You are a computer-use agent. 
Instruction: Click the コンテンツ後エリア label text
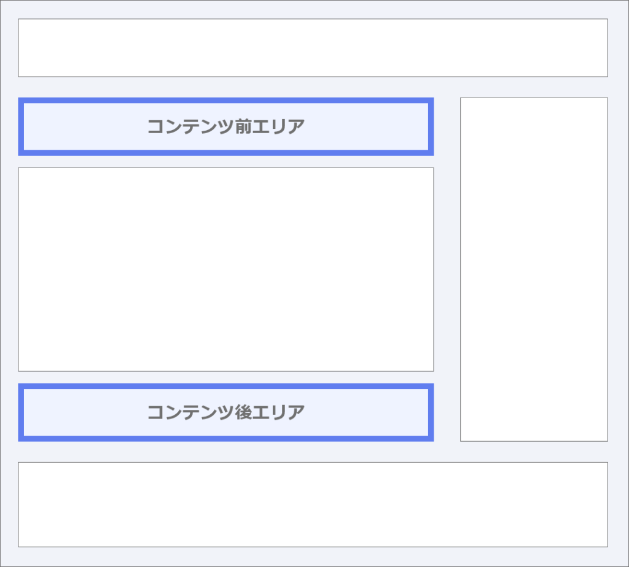(x=225, y=412)
